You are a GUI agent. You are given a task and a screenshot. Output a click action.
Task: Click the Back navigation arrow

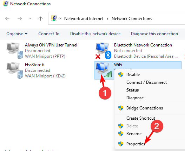pyautogui.click(x=7, y=19)
